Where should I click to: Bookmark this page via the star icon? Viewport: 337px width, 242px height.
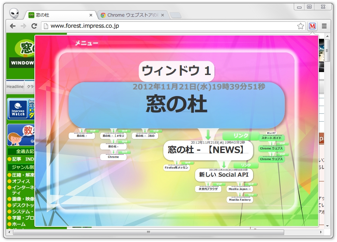coord(301,26)
